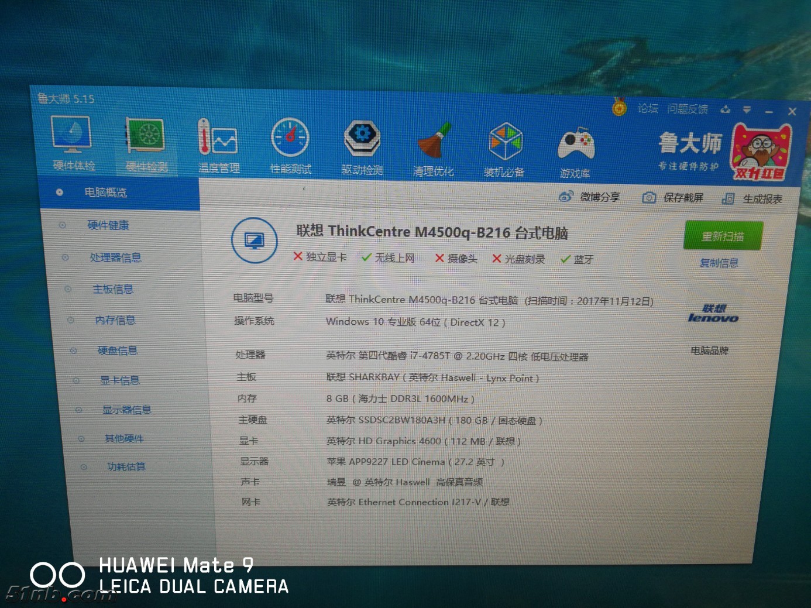
Task: Switch to 硬盘信息 disk info
Action: 117,351
